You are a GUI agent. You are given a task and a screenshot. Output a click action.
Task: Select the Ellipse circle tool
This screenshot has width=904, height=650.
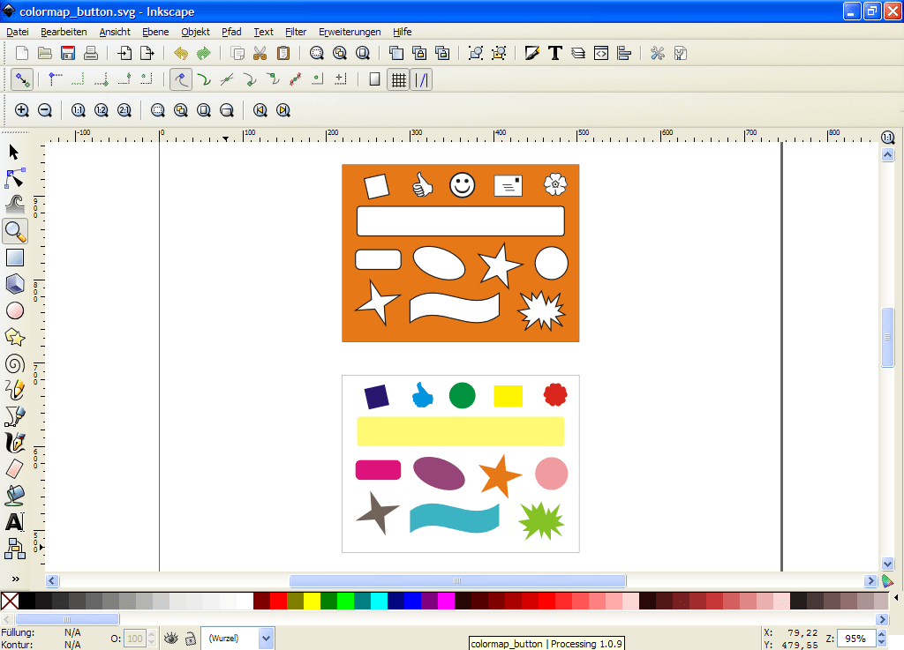pyautogui.click(x=14, y=311)
